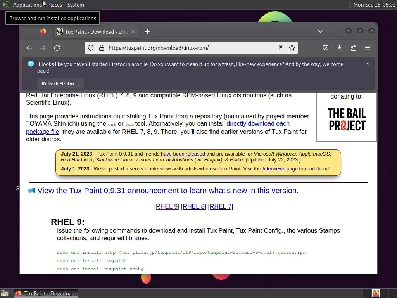397x298 pixels.
Task: Click the July 1, 2023 news date
Action: 75,169
